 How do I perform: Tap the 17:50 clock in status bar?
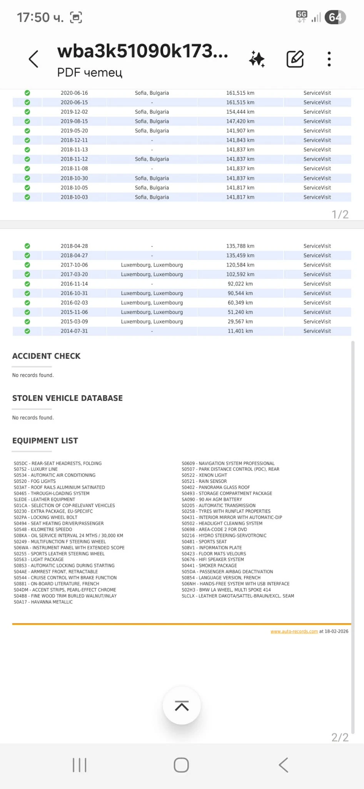tap(40, 17)
